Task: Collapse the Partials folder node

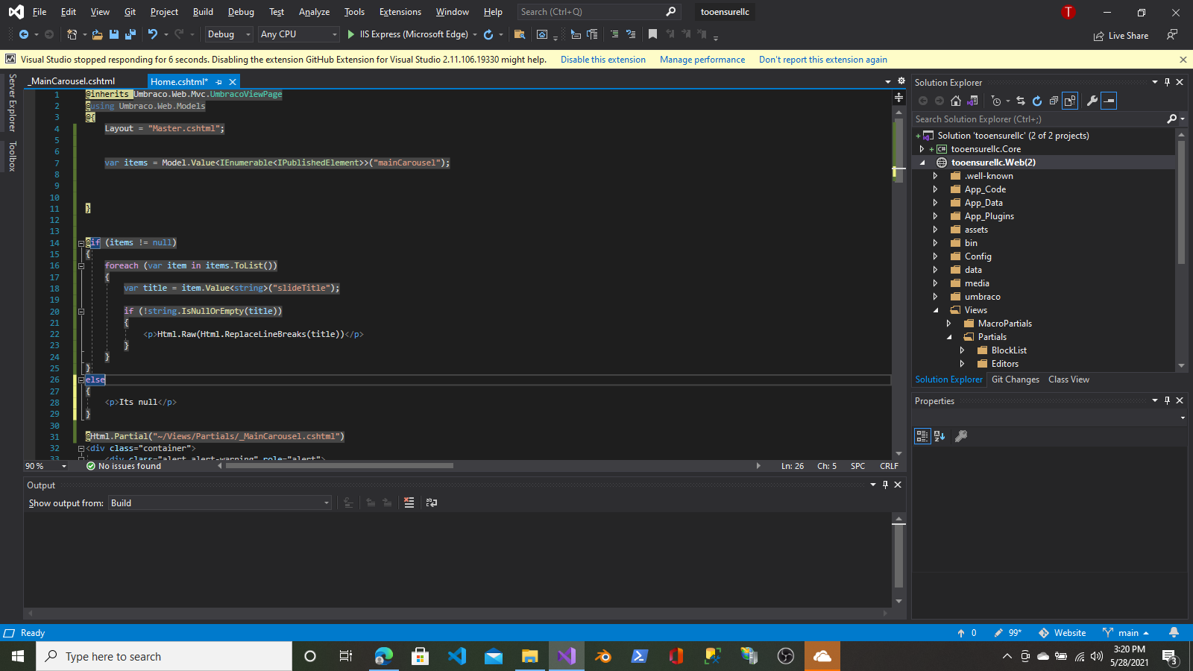Action: click(949, 337)
